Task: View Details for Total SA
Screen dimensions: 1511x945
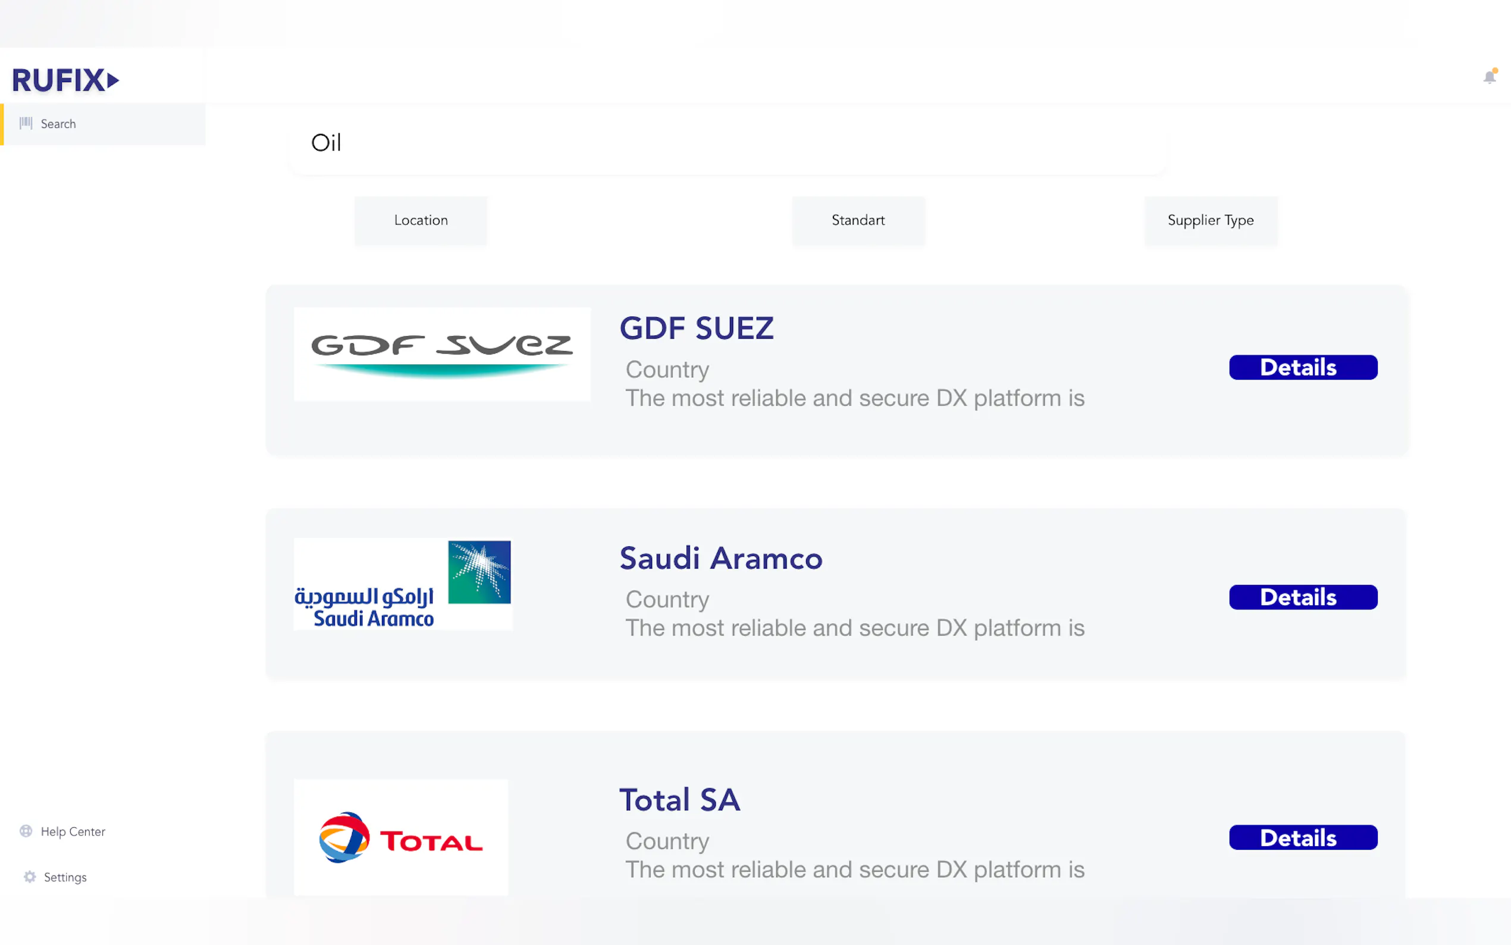Action: click(1302, 837)
